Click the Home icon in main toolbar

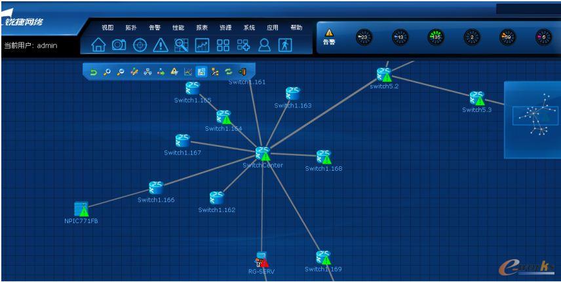tap(98, 44)
